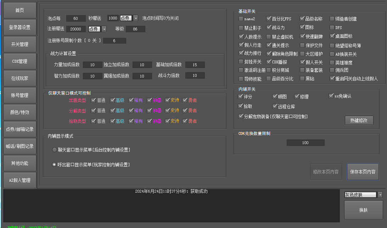Expand the 点券 dropdown after 秒赠送
Screen dimensions: 387x228
[x=135, y=18]
